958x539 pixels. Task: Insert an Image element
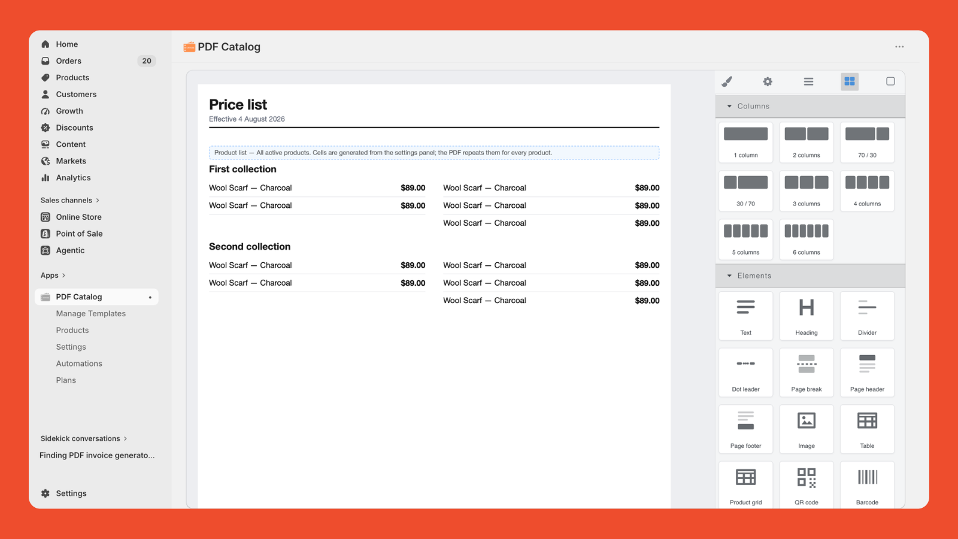pos(807,429)
